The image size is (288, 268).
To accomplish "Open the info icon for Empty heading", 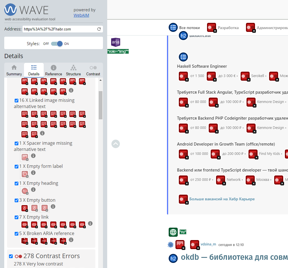I will click(33, 190).
